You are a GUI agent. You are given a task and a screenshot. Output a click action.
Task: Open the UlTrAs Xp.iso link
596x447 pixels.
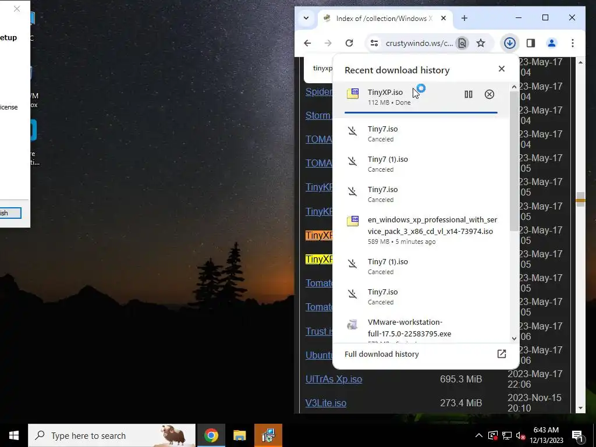334,379
